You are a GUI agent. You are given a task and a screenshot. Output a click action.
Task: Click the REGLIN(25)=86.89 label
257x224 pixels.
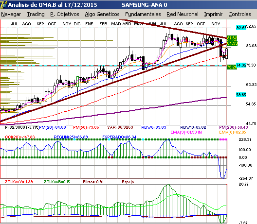(x=71, y=137)
